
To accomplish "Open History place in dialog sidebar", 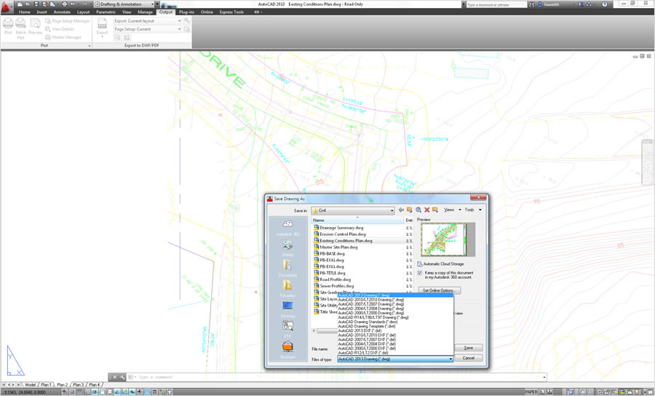I will (287, 248).
